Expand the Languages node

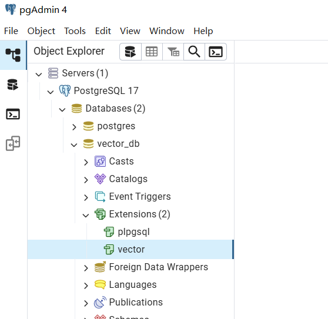[86, 286]
